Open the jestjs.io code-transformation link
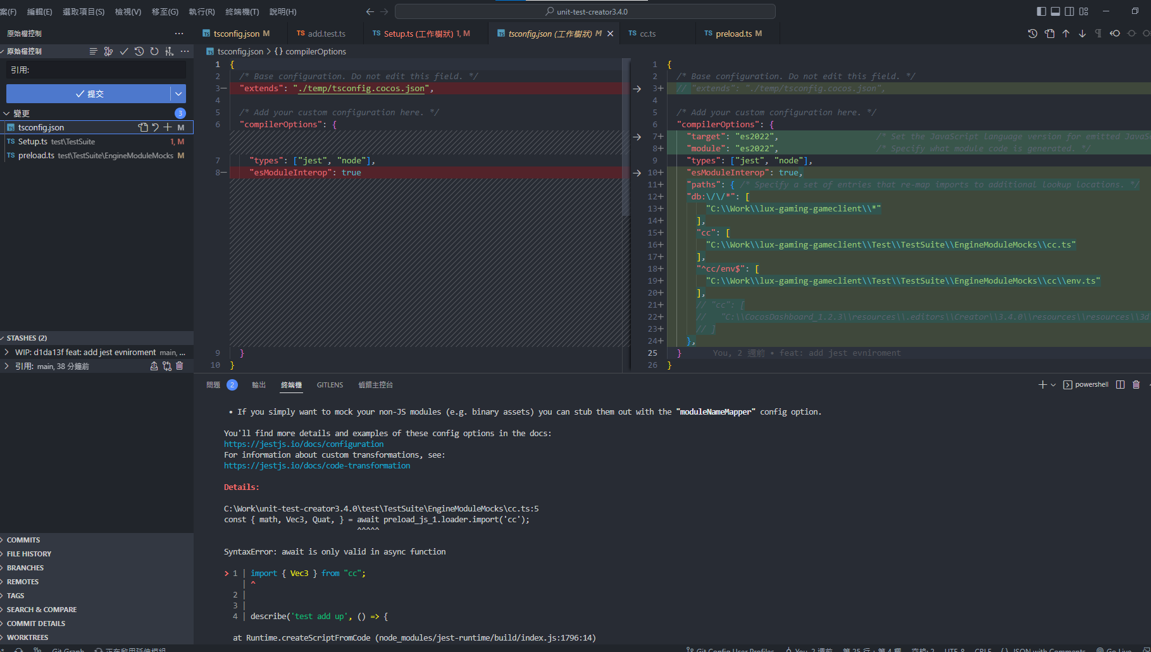Image resolution: width=1151 pixels, height=652 pixels. [x=317, y=466]
